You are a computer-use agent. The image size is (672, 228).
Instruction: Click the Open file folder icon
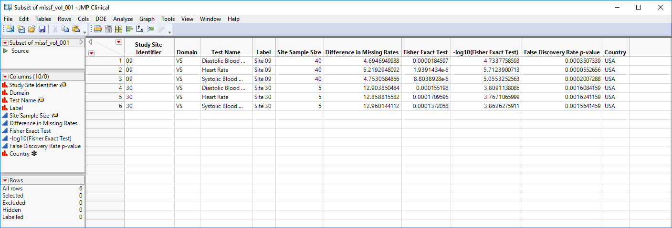click(31, 30)
